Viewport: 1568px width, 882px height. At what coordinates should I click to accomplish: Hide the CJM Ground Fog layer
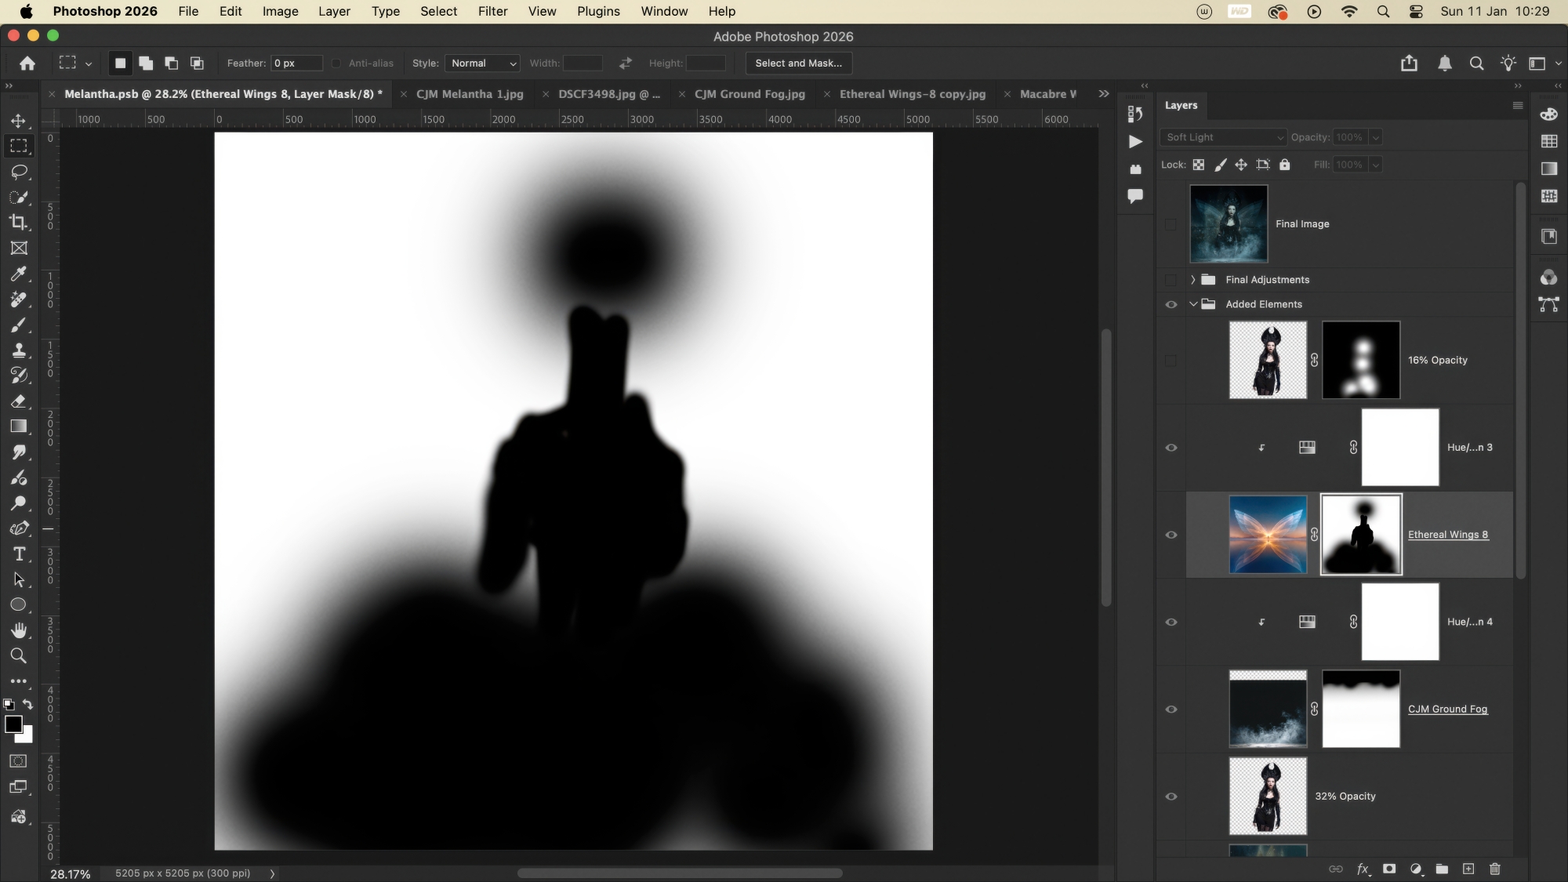click(x=1171, y=710)
